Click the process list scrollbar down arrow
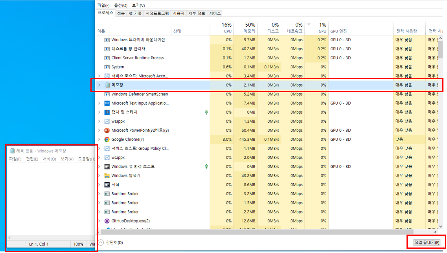 [x=440, y=227]
